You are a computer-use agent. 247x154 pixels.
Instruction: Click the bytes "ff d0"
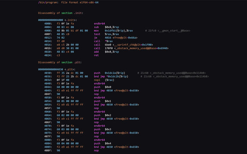click(x=61, y=41)
